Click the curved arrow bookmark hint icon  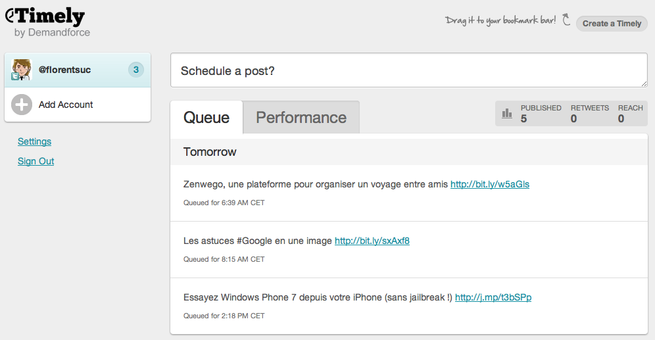pos(566,20)
